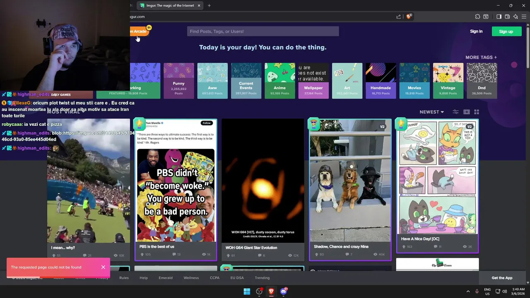This screenshot has height=298, width=530.
Task: Switch to the uniform grid layout icon
Action: 477,112
